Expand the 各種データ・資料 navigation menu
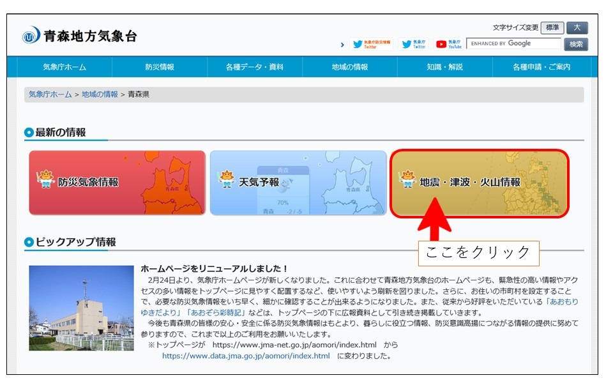The image size is (613, 387). (254, 67)
